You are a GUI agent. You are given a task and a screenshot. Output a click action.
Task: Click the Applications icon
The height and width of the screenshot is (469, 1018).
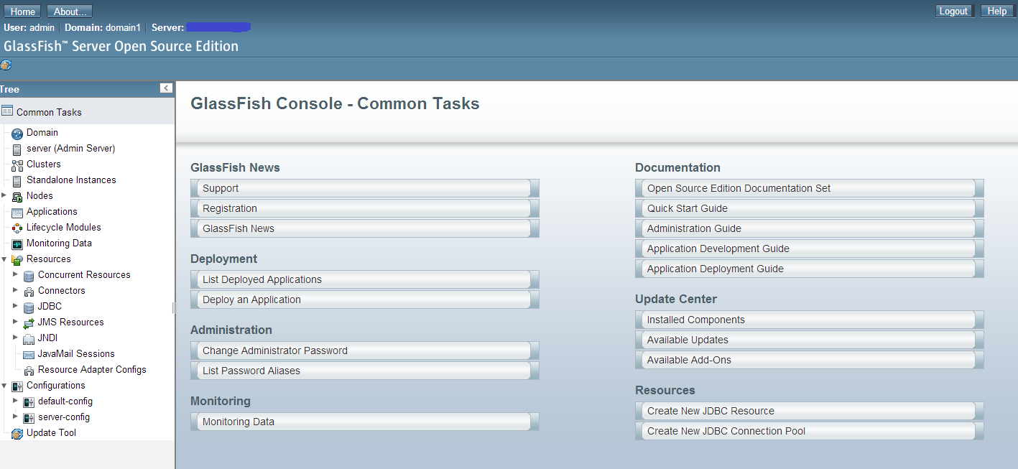[x=17, y=212]
